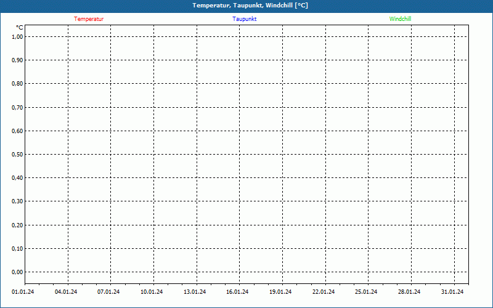Click the 04.01.24 date on the x-axis
Image resolution: width=493 pixels, height=308 pixels.
coord(66,292)
